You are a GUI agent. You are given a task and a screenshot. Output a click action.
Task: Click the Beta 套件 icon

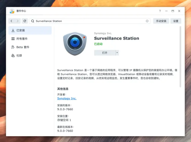click(x=13, y=47)
